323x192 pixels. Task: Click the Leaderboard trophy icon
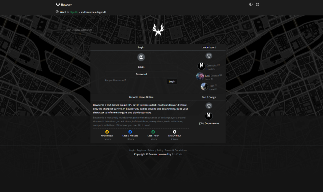click(x=209, y=55)
